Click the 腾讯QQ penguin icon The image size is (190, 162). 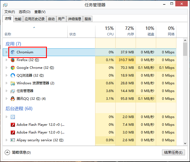[x=13, y=99]
